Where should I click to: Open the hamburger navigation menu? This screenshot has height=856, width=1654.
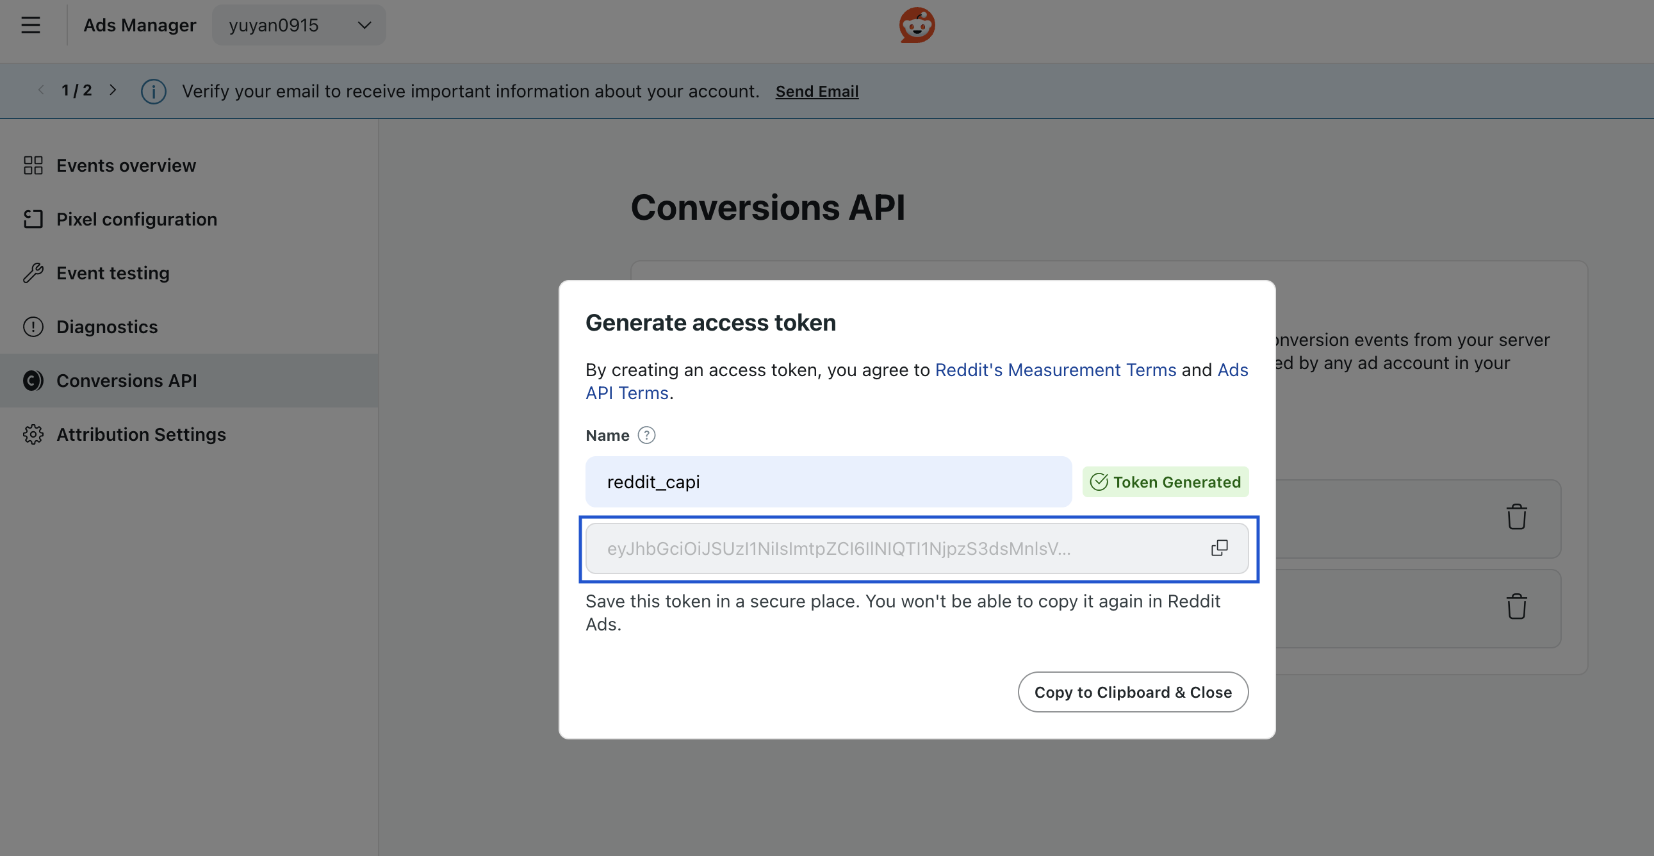pyautogui.click(x=30, y=25)
